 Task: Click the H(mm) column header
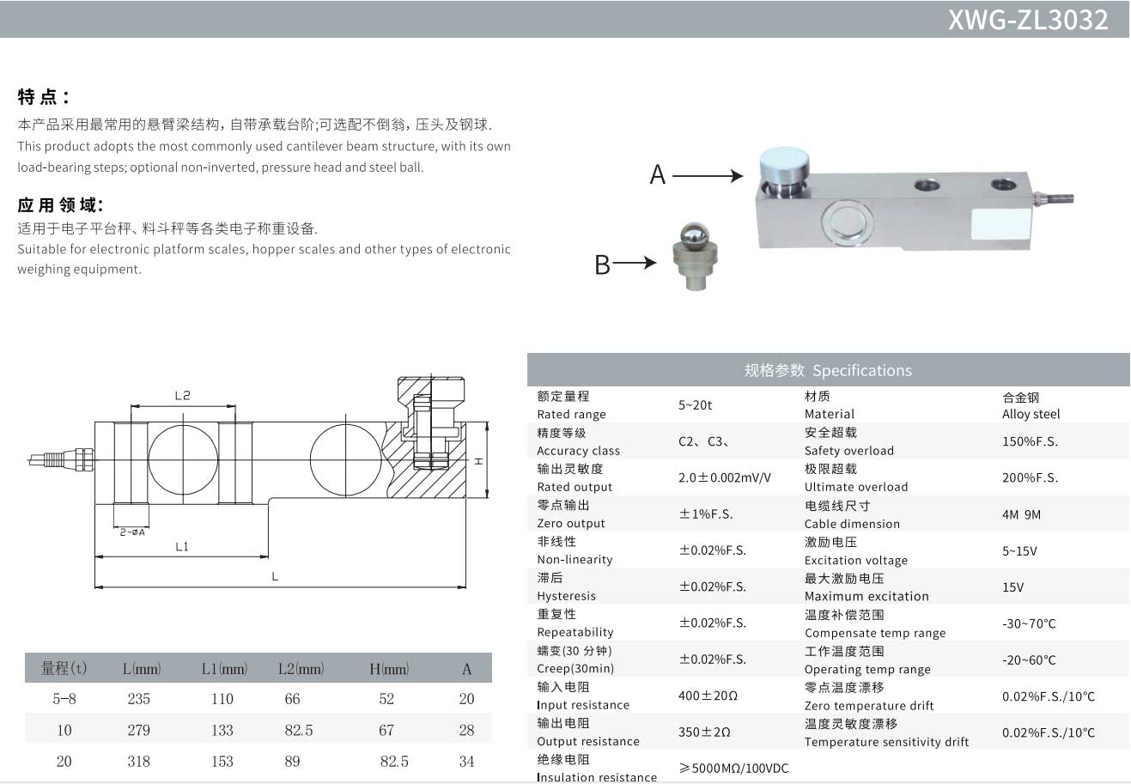388,668
